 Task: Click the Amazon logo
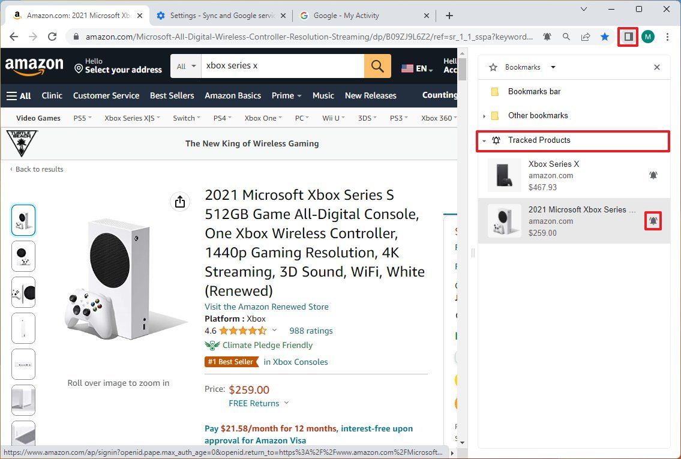[34, 65]
